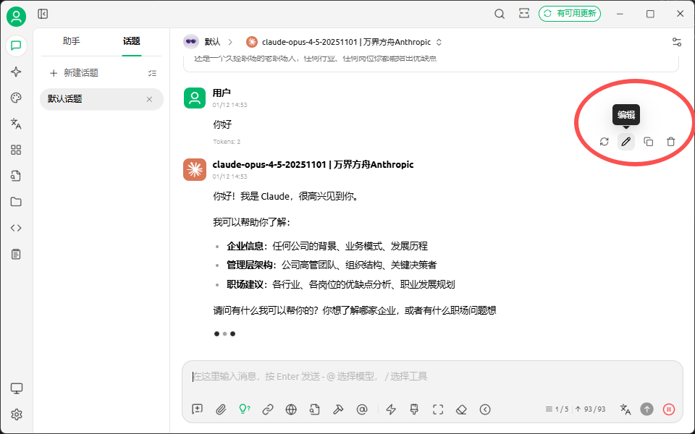Toggle web search globe icon

[x=291, y=409]
